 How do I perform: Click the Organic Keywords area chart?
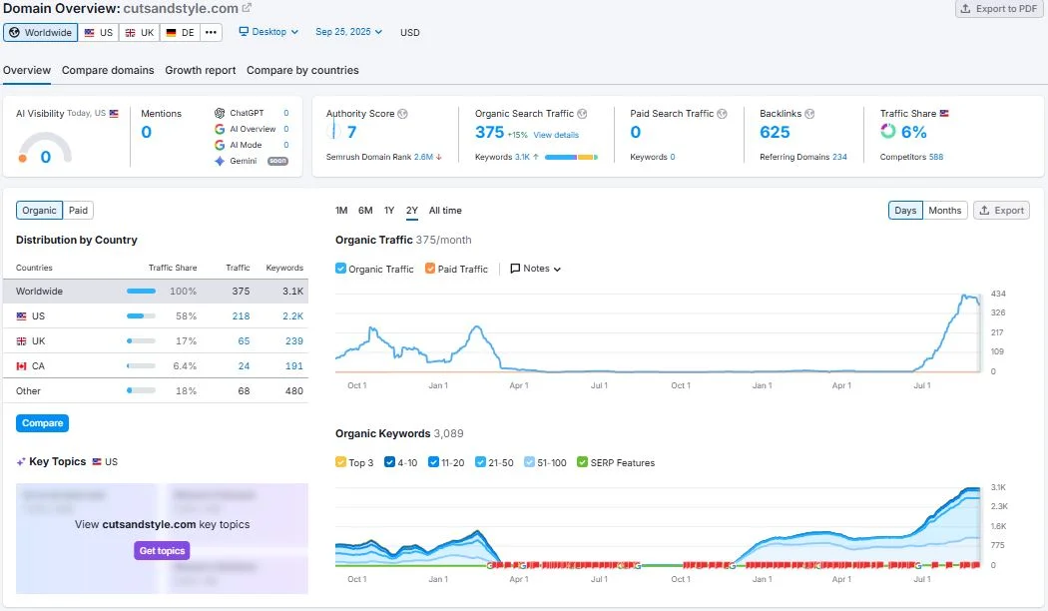pyautogui.click(x=658, y=528)
